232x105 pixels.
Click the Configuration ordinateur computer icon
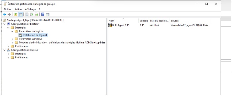pyautogui.click(x=9, y=24)
